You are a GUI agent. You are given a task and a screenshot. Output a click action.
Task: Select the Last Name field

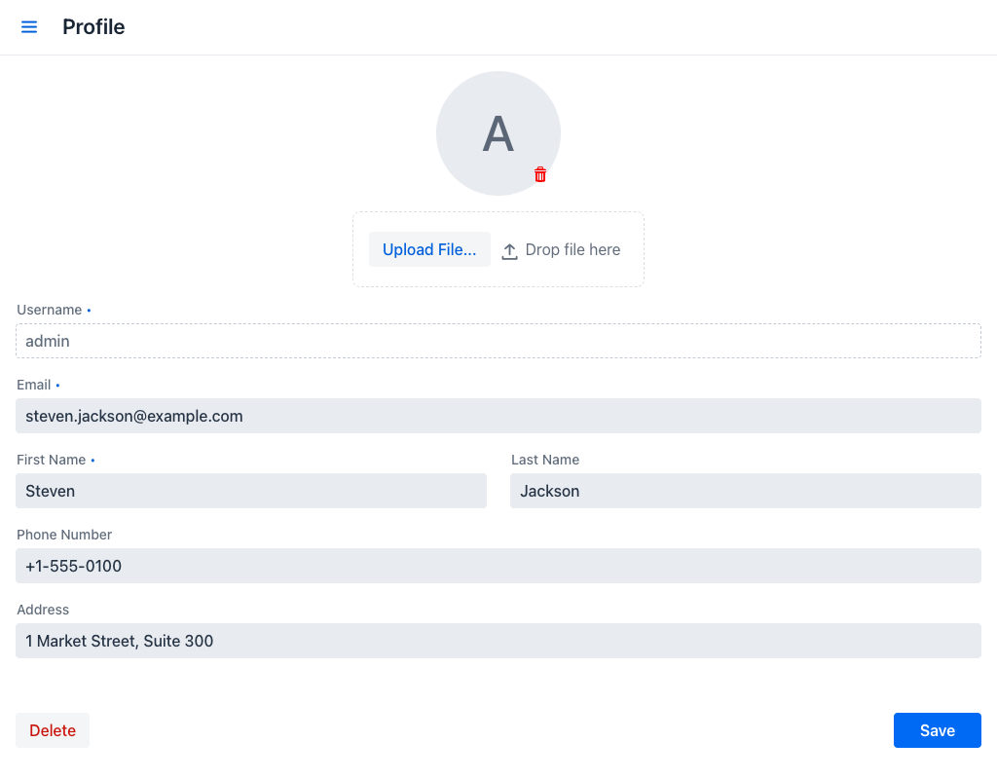tap(745, 491)
